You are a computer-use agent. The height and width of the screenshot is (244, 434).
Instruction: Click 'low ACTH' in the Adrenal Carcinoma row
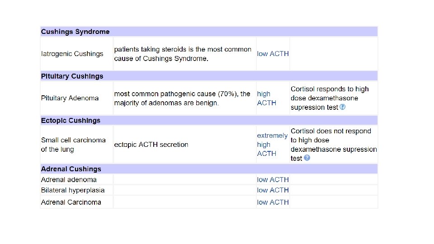pyautogui.click(x=273, y=202)
